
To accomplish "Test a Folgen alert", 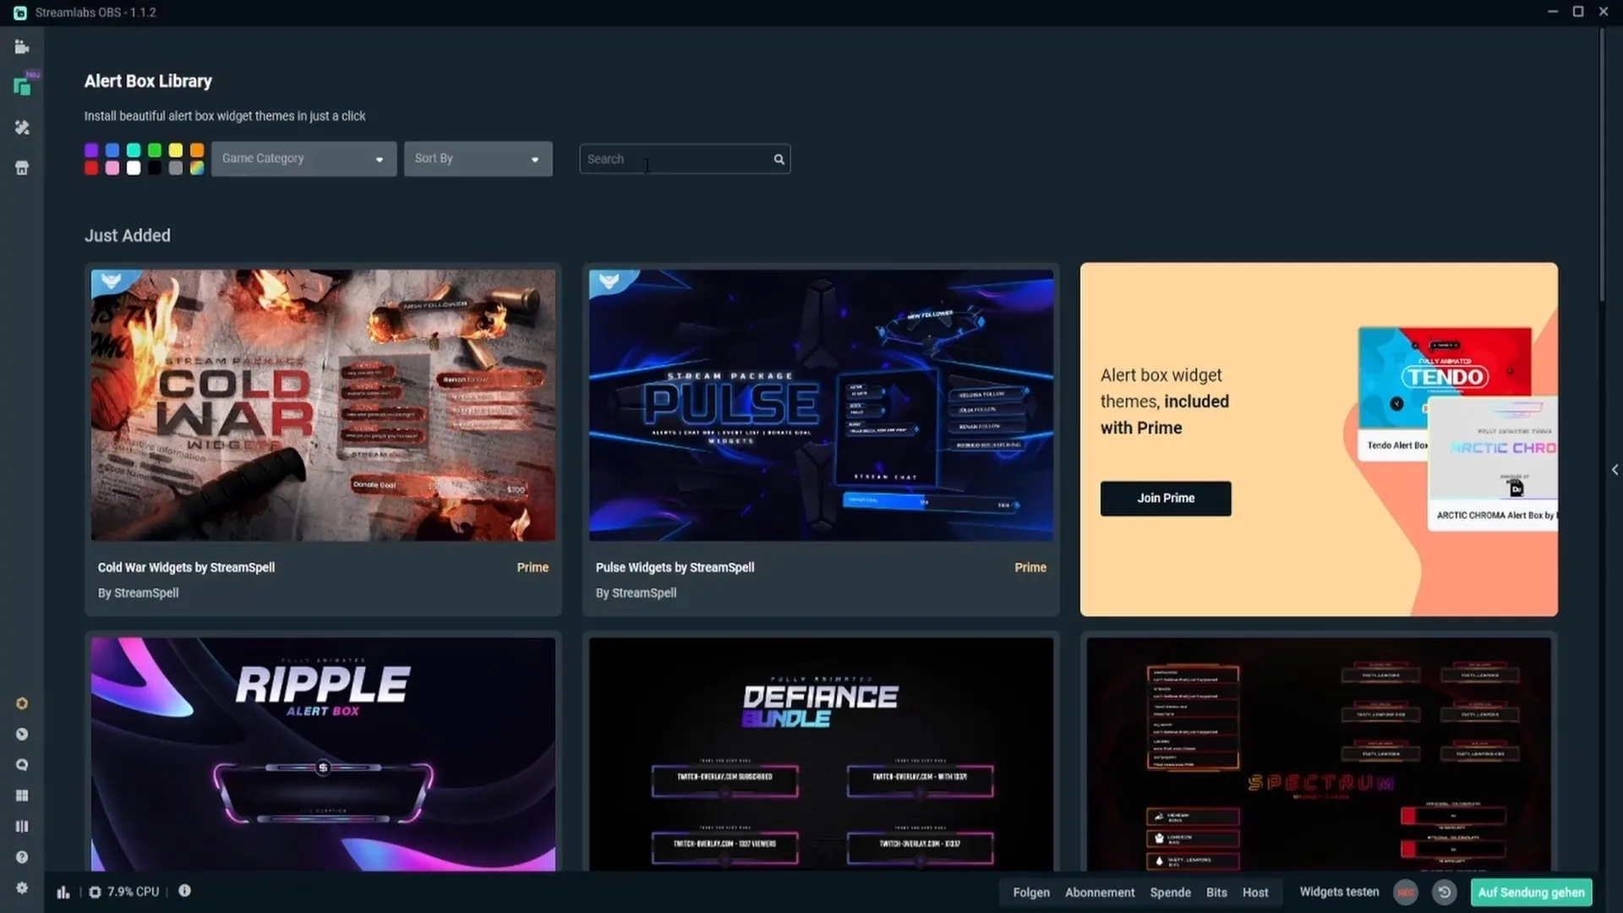I will [x=1031, y=893].
